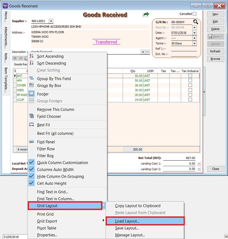
Task: Click the Ref 1 input field
Action: click(x=184, y=49)
